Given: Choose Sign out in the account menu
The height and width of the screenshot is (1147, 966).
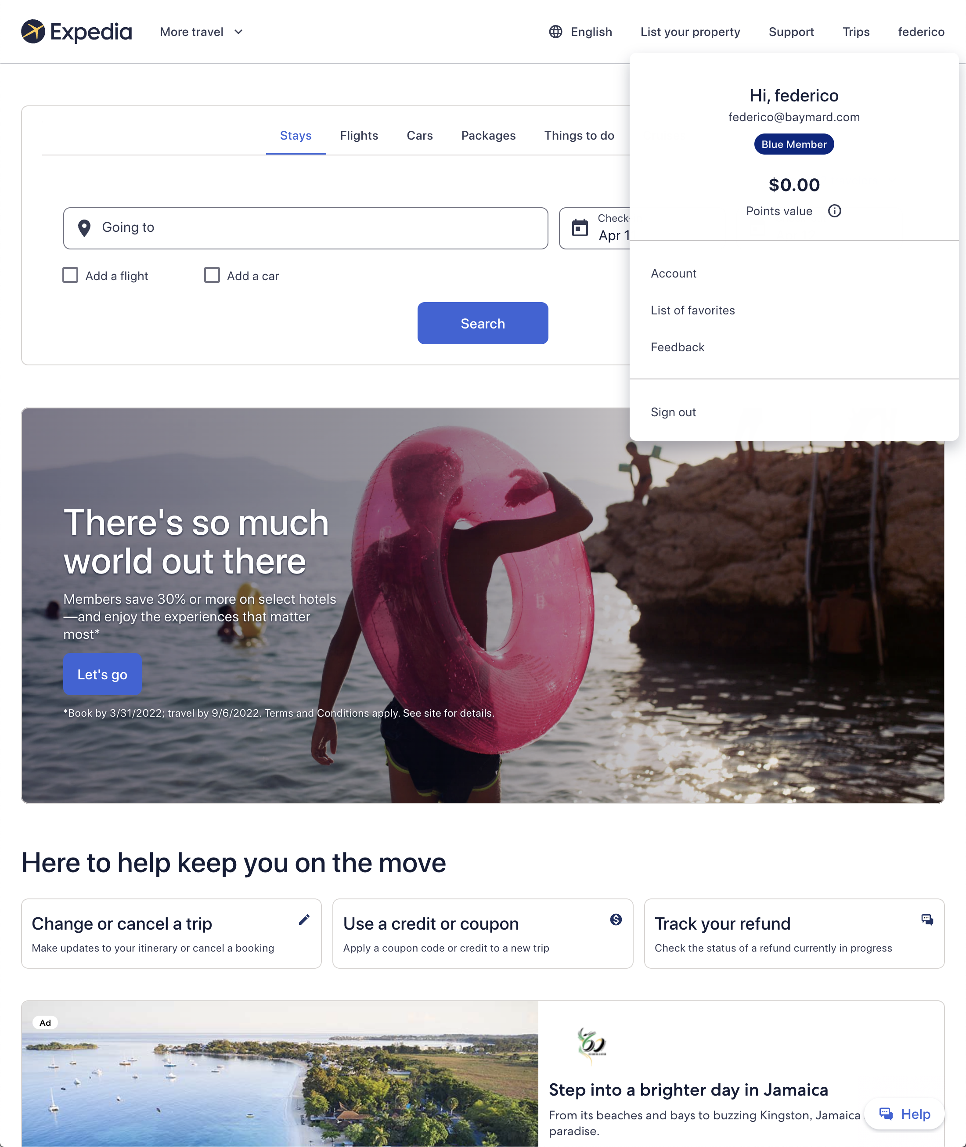Looking at the screenshot, I should pos(673,412).
